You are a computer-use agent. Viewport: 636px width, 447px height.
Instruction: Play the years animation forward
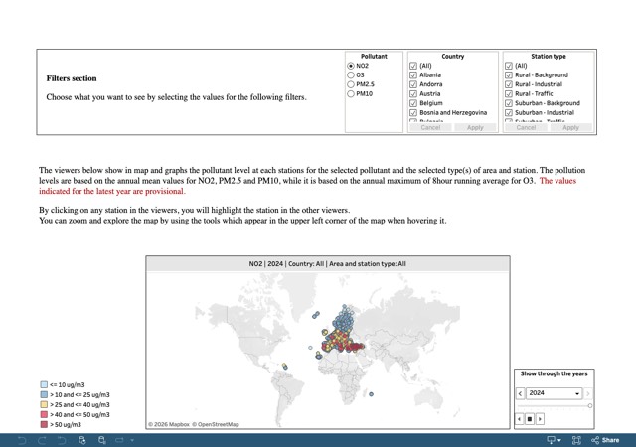click(x=540, y=419)
